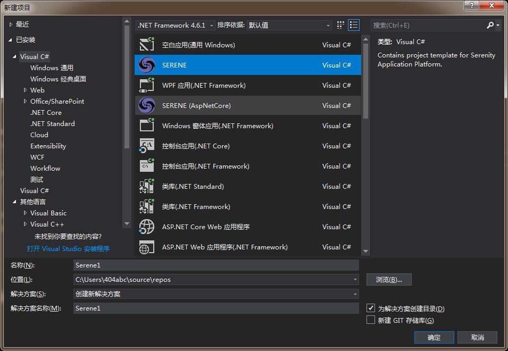Click the category tree scroll down arrow
Screen dimensions: 508x351
[x=127, y=224]
